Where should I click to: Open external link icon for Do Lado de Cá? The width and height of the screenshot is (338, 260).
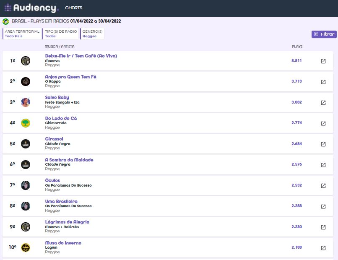pos(323,123)
